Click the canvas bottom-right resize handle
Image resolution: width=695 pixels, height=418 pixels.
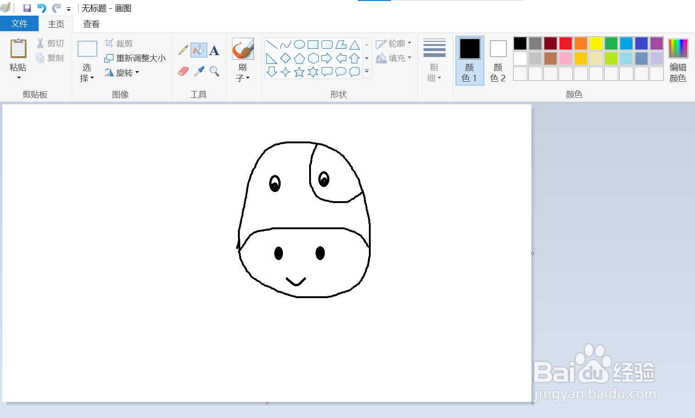pyautogui.click(x=532, y=403)
